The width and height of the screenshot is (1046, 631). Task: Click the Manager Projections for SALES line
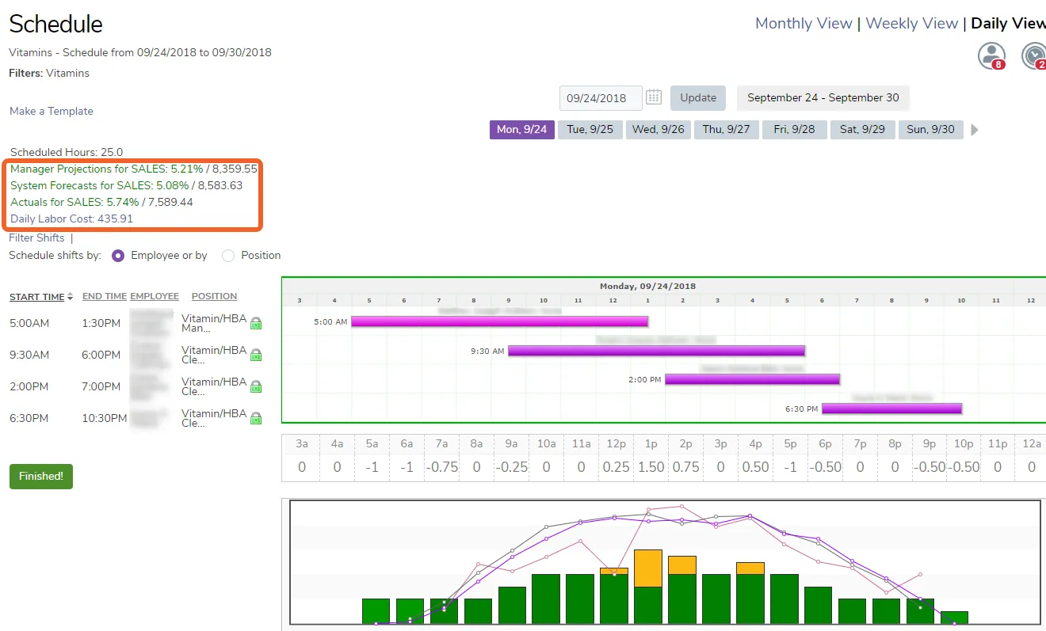coord(134,169)
